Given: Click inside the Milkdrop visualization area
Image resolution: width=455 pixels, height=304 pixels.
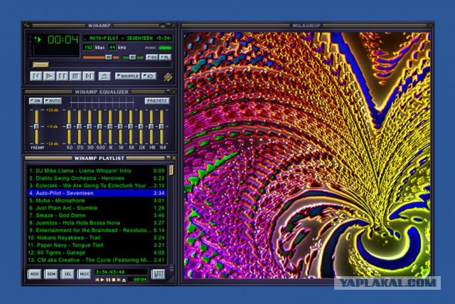Looking at the screenshot, I should 307,155.
